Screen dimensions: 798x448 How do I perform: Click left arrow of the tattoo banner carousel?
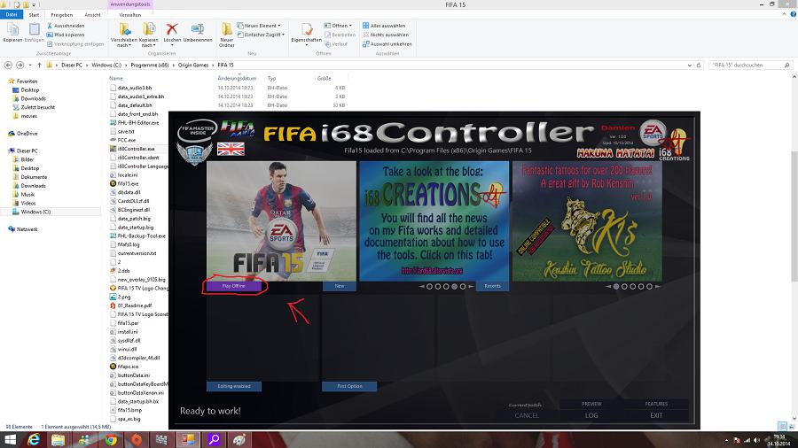click(608, 287)
